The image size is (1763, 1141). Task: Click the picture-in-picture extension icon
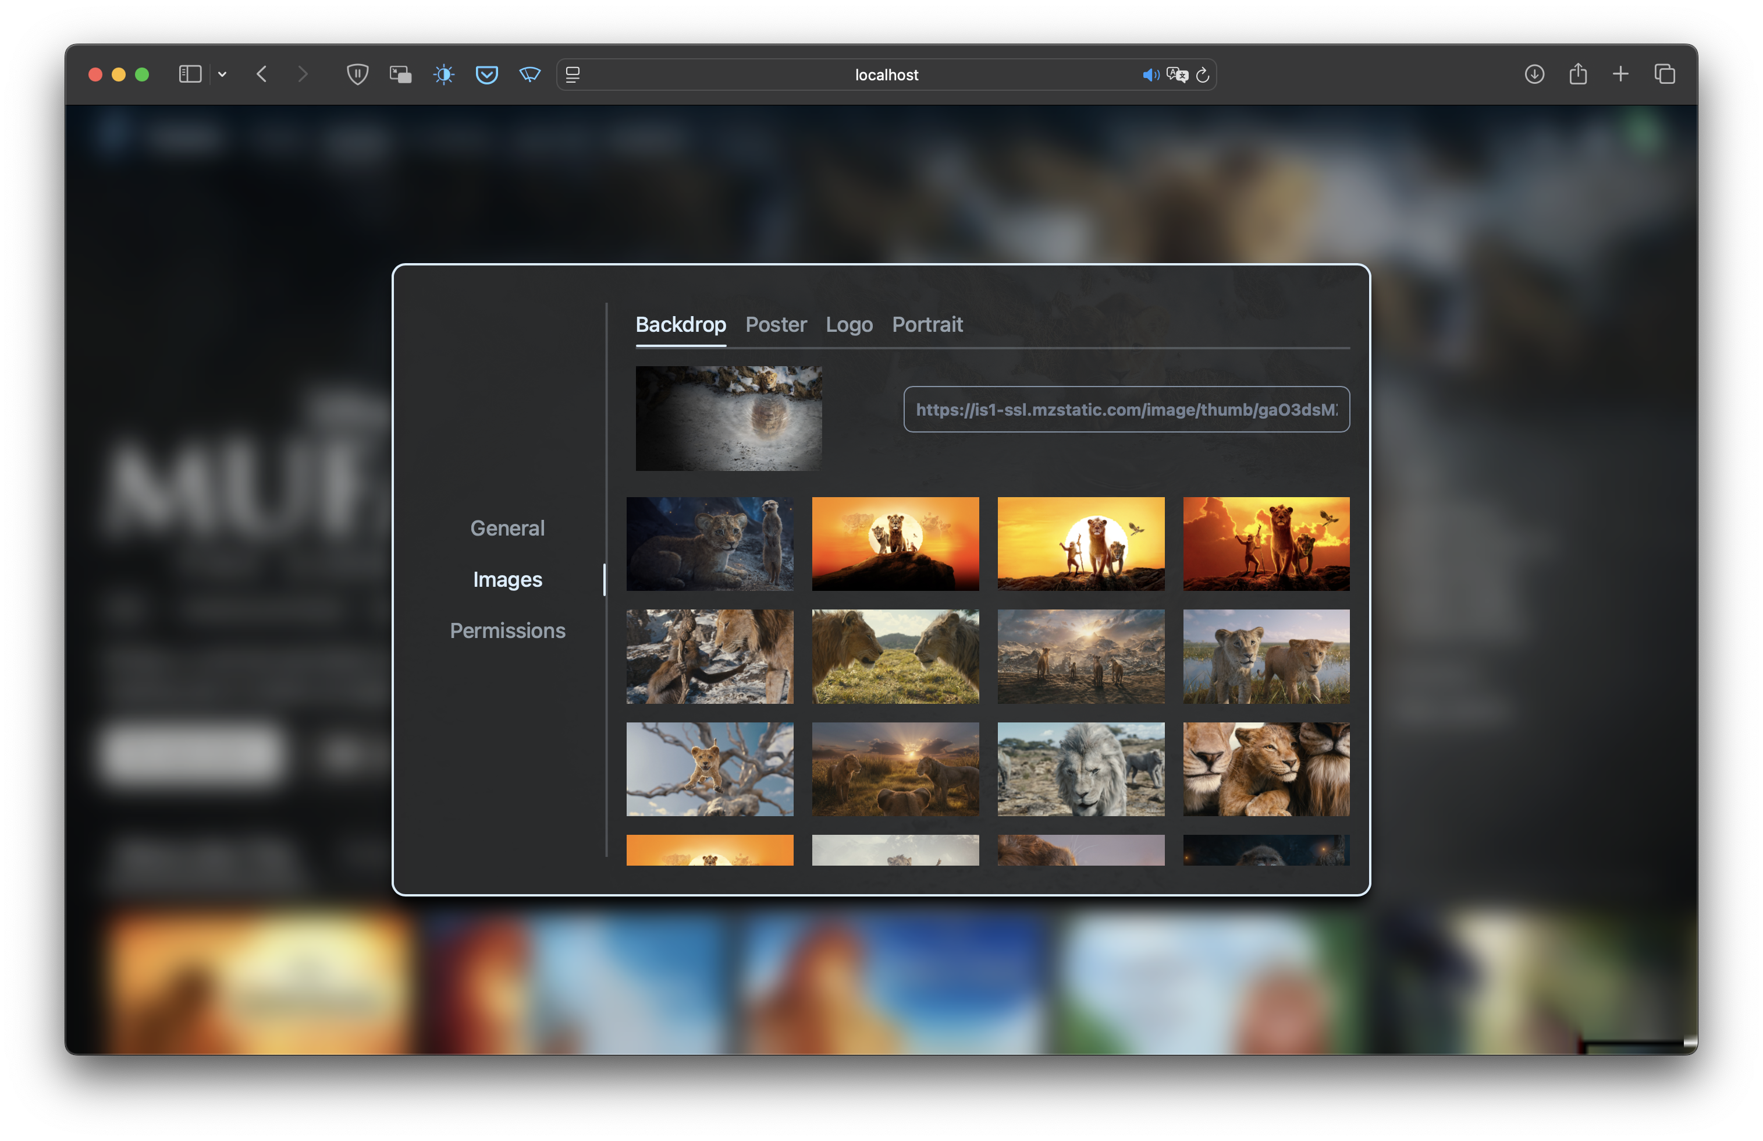[400, 74]
